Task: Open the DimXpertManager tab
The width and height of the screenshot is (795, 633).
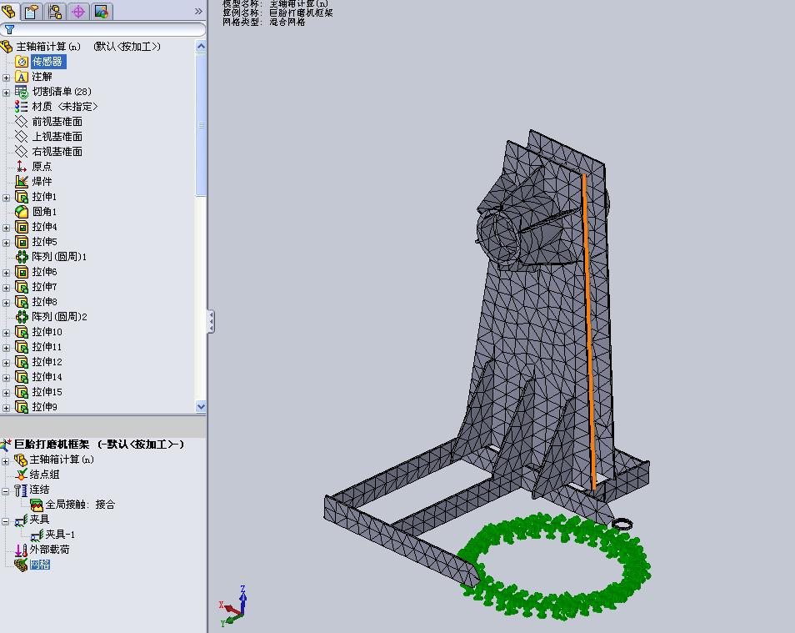Action: pyautogui.click(x=78, y=11)
